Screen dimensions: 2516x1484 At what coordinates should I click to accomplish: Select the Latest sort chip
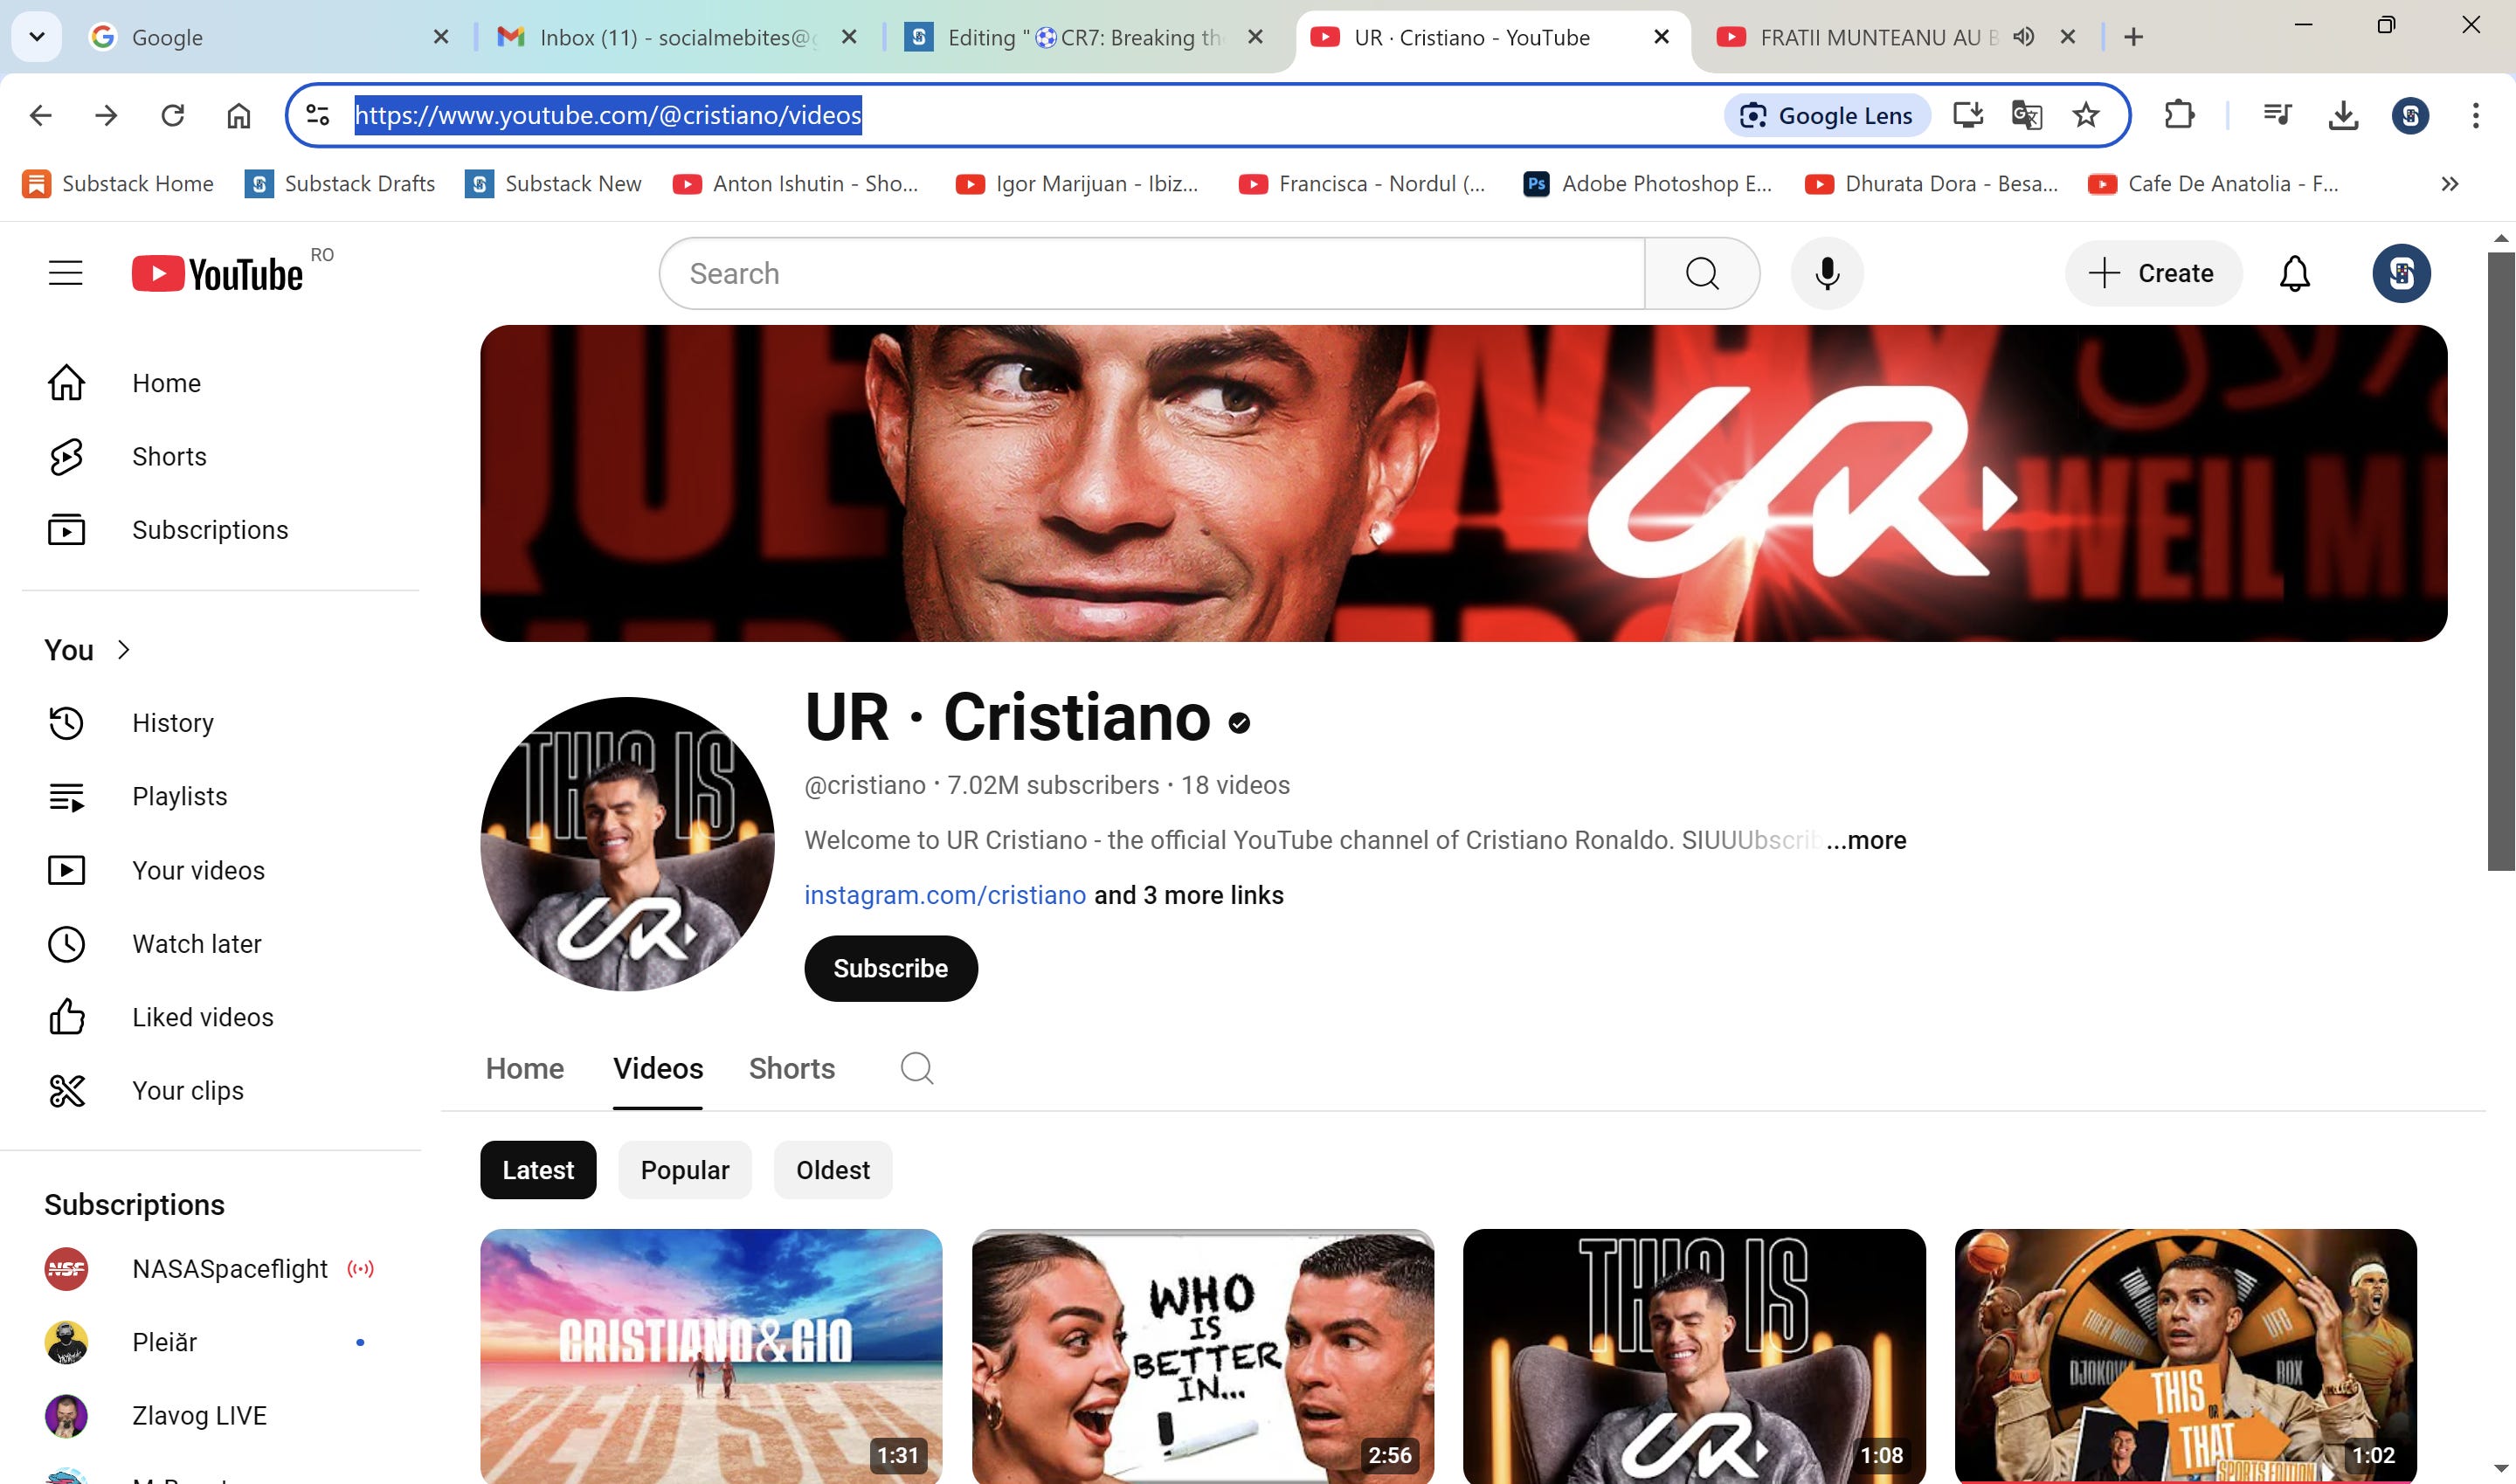click(x=538, y=1170)
